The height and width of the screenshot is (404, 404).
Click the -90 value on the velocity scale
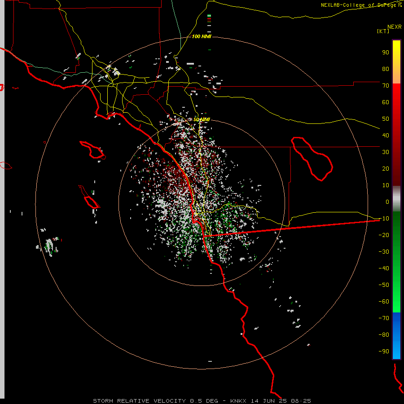[384, 351]
